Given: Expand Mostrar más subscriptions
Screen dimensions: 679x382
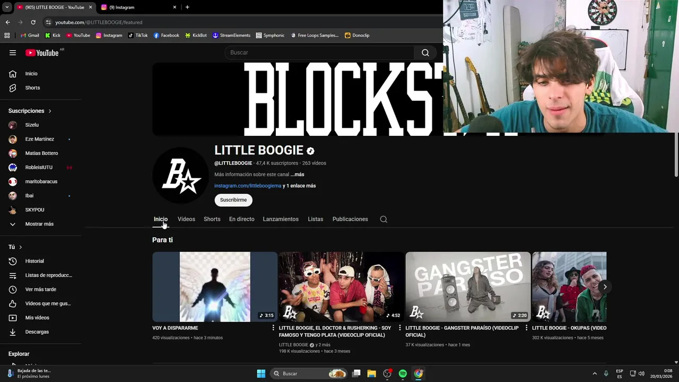Looking at the screenshot, I should pyautogui.click(x=40, y=224).
